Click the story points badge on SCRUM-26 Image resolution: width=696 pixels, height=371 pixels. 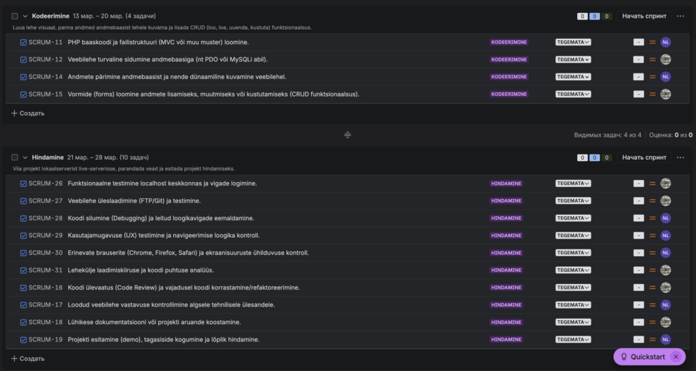(x=638, y=183)
